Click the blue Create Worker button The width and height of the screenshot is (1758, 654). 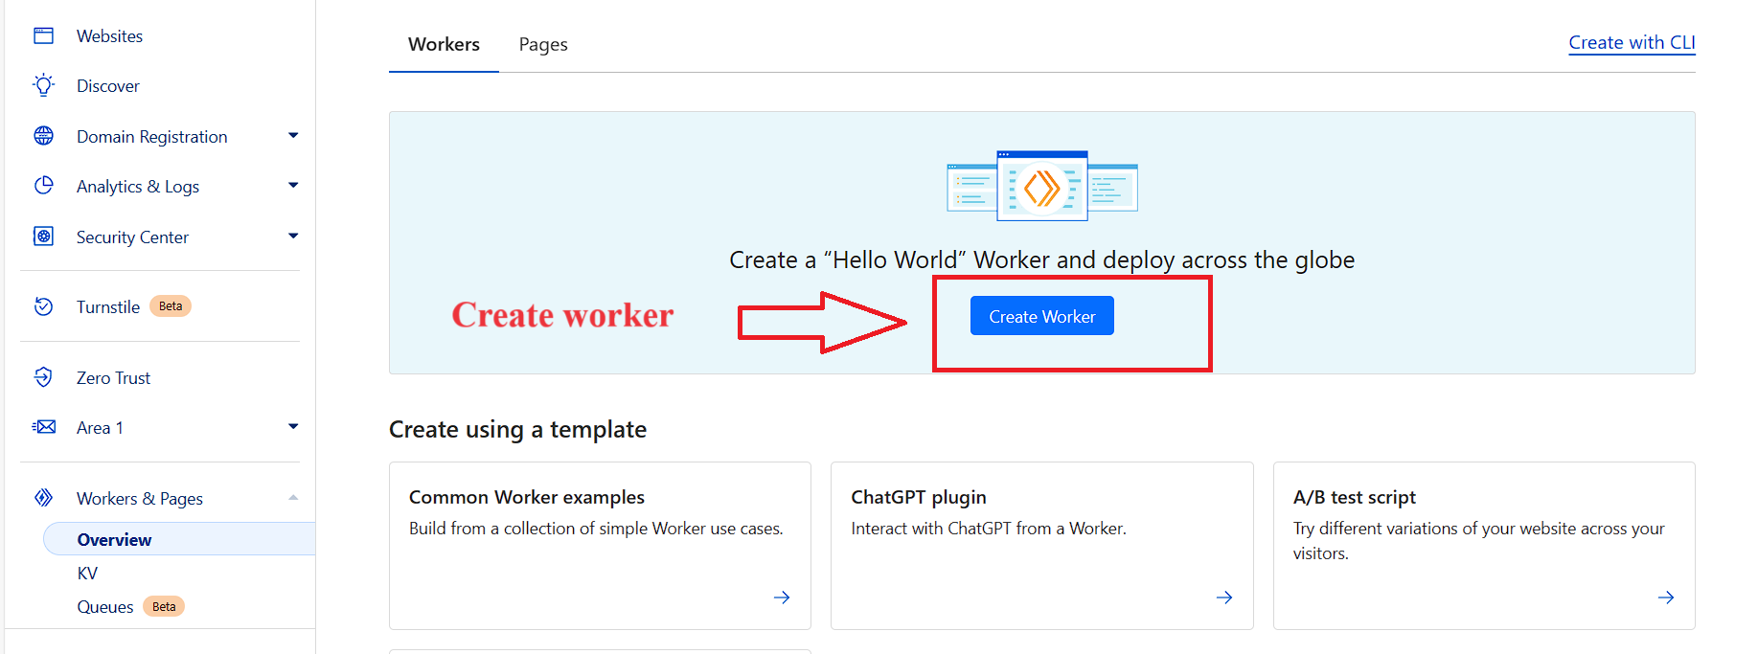point(1042,316)
